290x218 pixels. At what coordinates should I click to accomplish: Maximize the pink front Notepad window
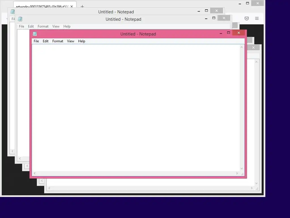pyautogui.click(x=229, y=33)
